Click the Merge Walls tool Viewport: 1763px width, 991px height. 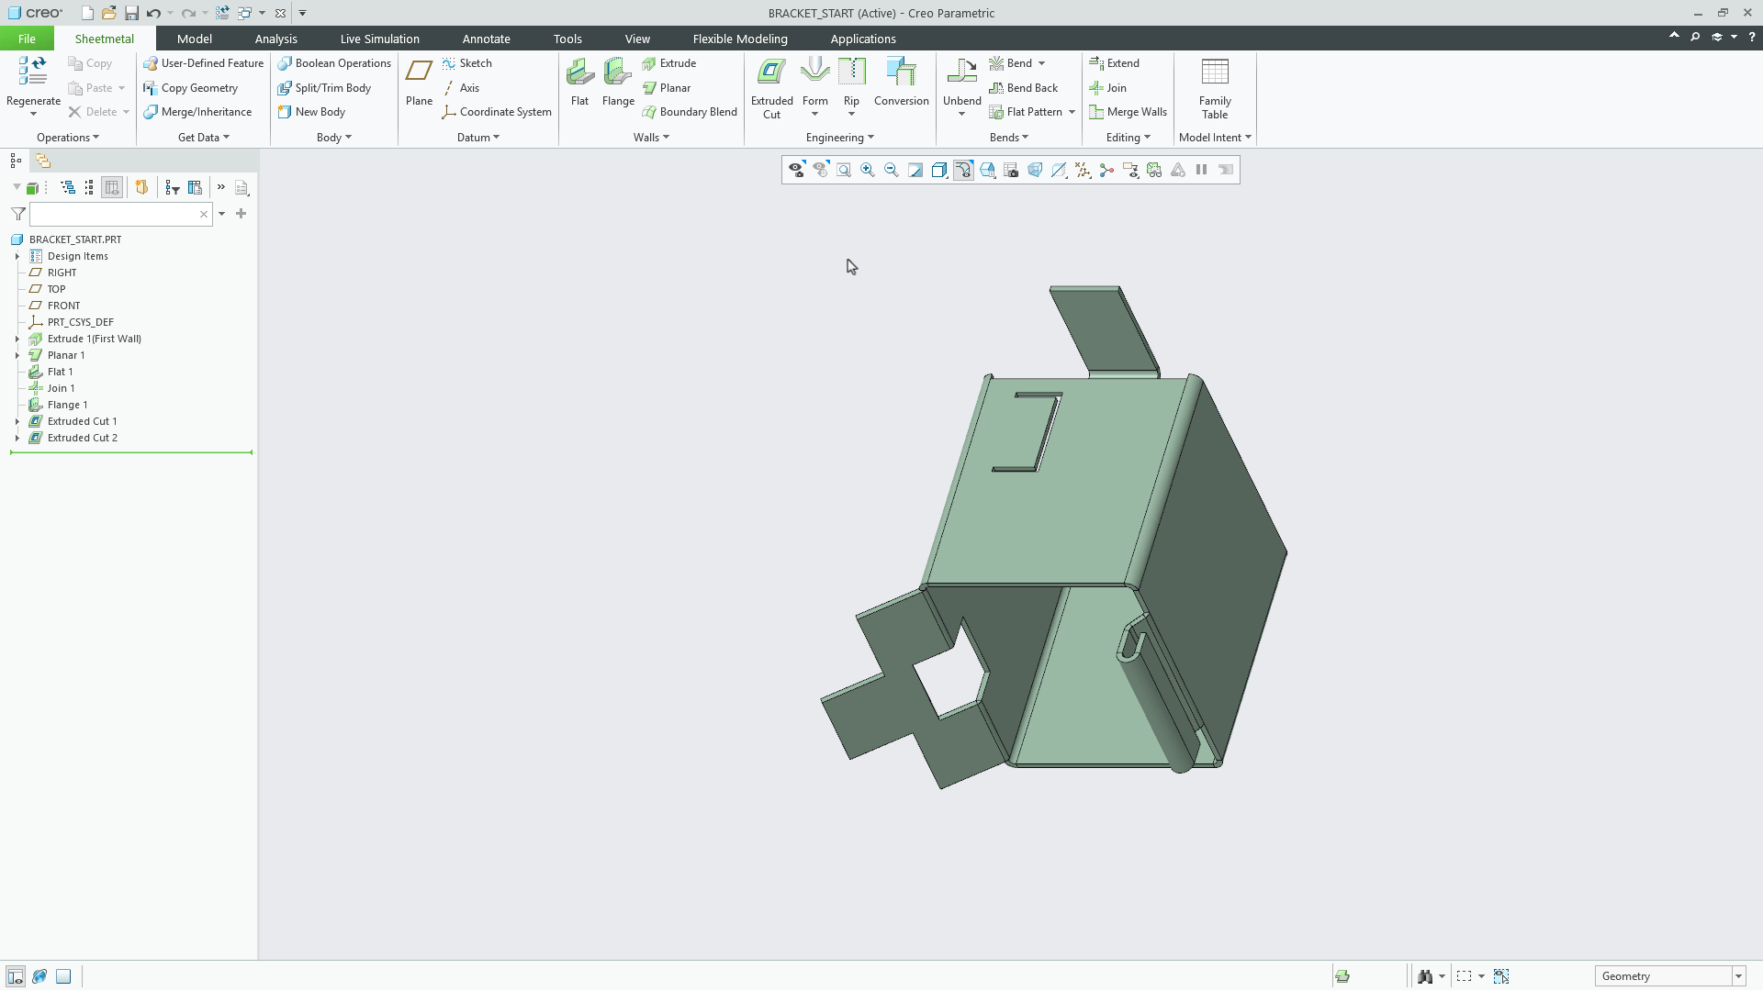click(x=1128, y=112)
